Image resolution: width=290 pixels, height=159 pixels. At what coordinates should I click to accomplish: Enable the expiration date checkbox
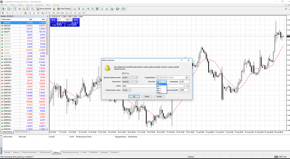(x=158, y=77)
